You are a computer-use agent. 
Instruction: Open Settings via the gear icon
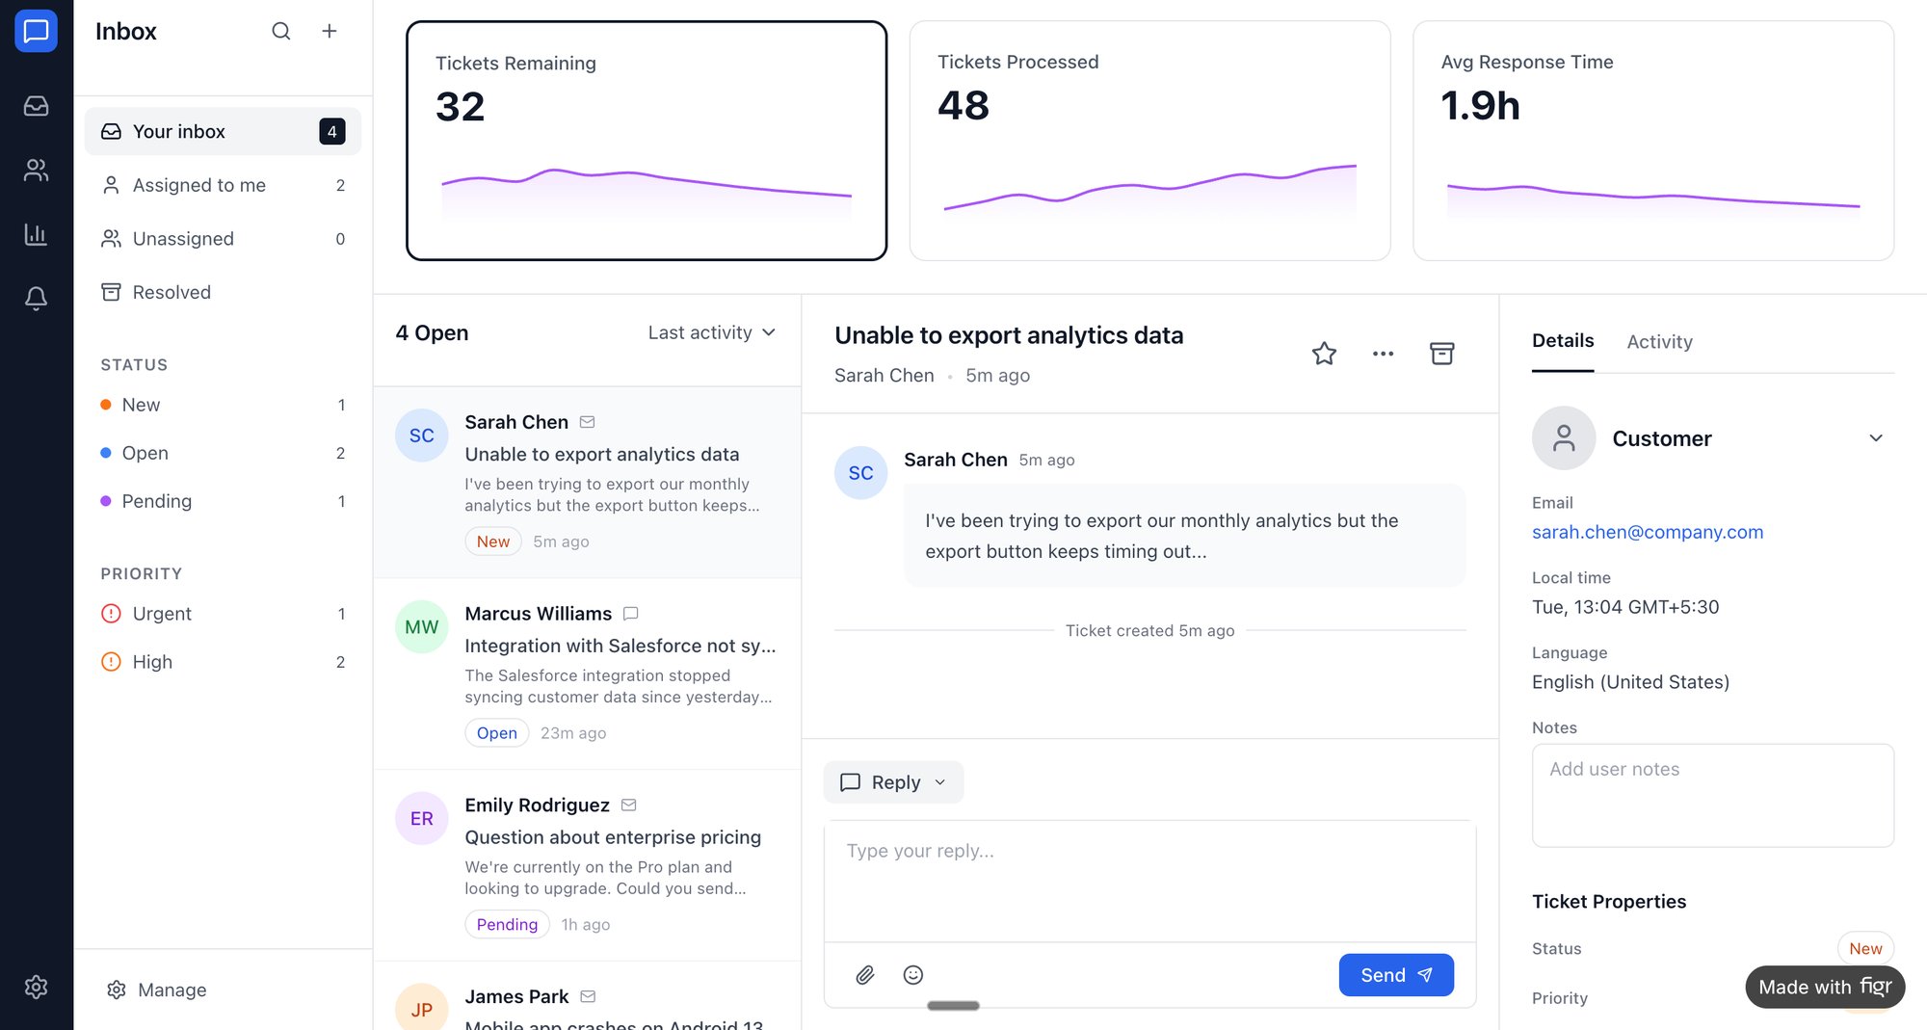click(36, 987)
